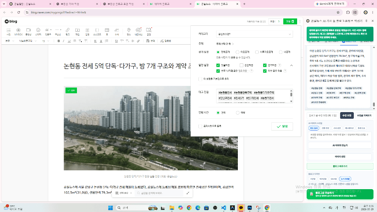The image size is (377, 212).
Task: Bookmark this page with star icon
Action: pos(338,12)
